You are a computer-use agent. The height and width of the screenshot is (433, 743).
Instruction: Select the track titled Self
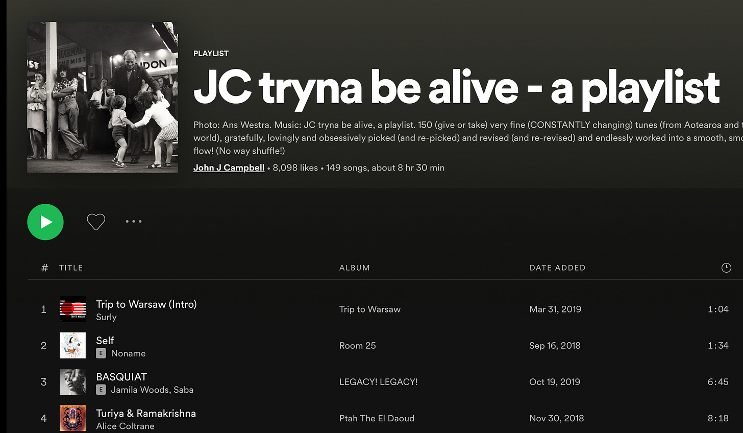pos(105,341)
